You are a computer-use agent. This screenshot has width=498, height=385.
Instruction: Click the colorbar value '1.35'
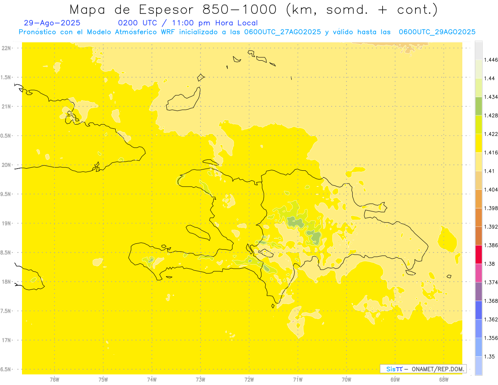click(490, 357)
